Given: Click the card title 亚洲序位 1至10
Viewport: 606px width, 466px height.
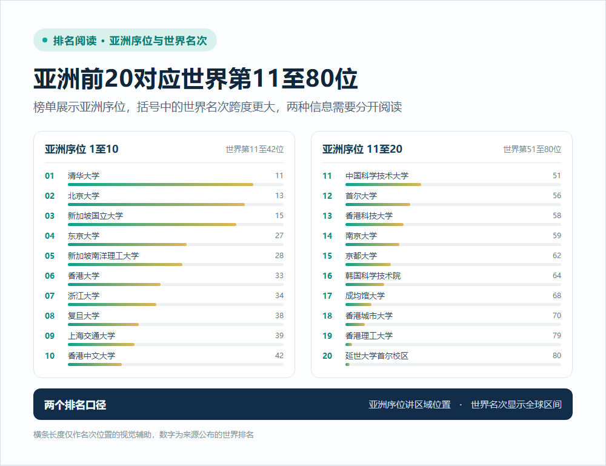Looking at the screenshot, I should click(x=82, y=149).
